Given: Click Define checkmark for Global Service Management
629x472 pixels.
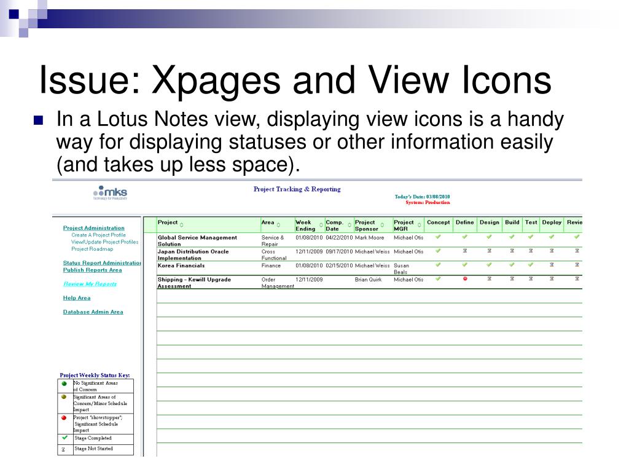Looking at the screenshot, I should (464, 237).
